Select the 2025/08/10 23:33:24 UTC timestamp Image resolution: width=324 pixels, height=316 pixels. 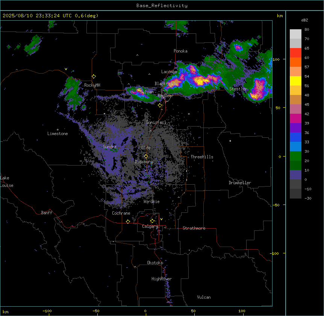click(x=37, y=16)
